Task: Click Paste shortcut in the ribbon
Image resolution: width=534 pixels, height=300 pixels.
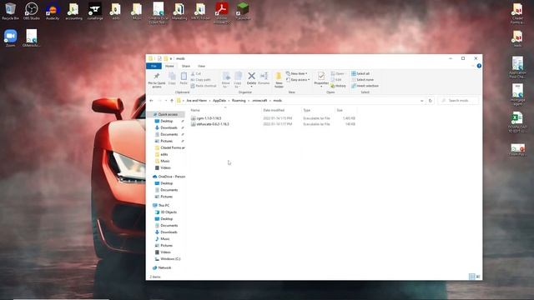Action: (204, 86)
